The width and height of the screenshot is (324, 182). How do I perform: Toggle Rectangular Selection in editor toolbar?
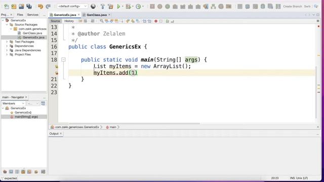[x=121, y=21]
